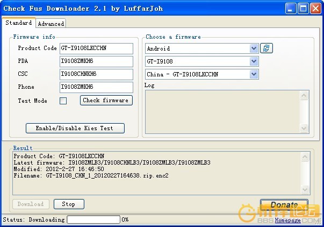Screen dimensions: 324x227
Task: Click the download progress bar
Action: coord(93,219)
